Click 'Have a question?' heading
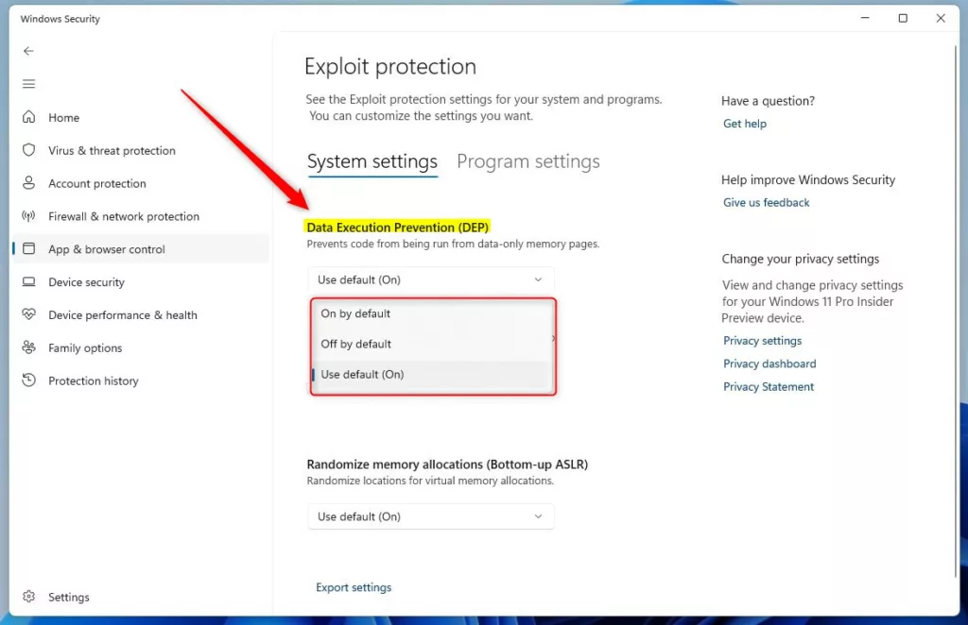 pos(768,101)
